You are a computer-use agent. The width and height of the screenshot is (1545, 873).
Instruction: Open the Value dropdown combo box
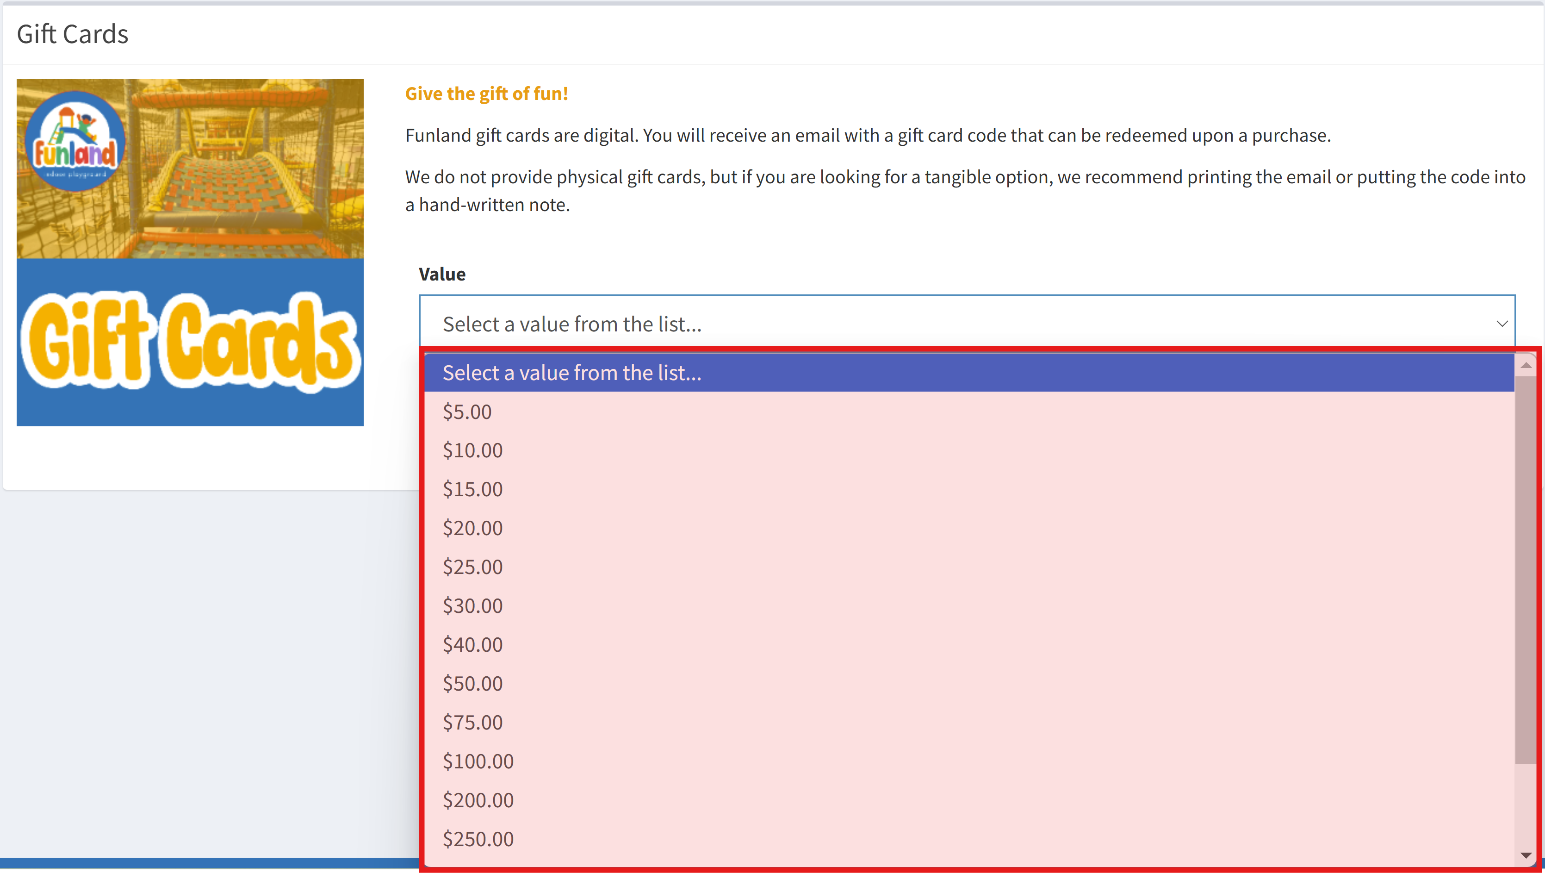[x=967, y=324]
